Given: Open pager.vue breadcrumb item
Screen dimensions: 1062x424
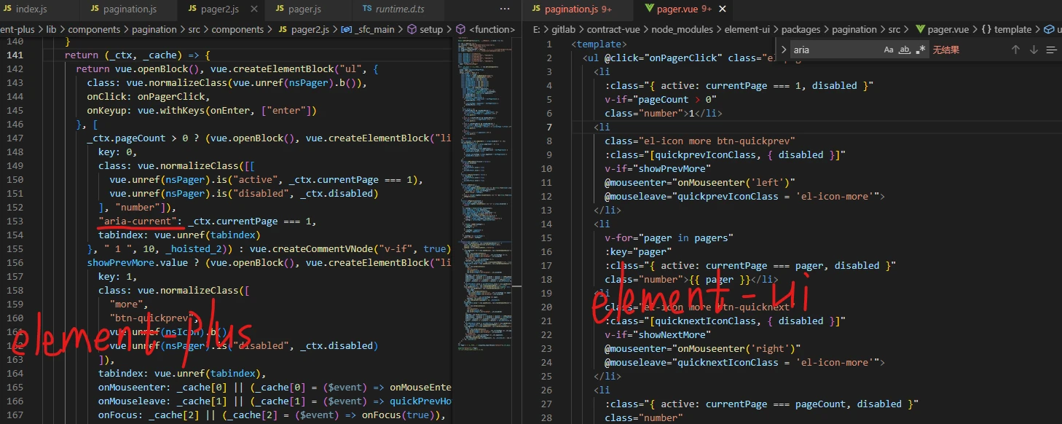Looking at the screenshot, I should click(942, 30).
